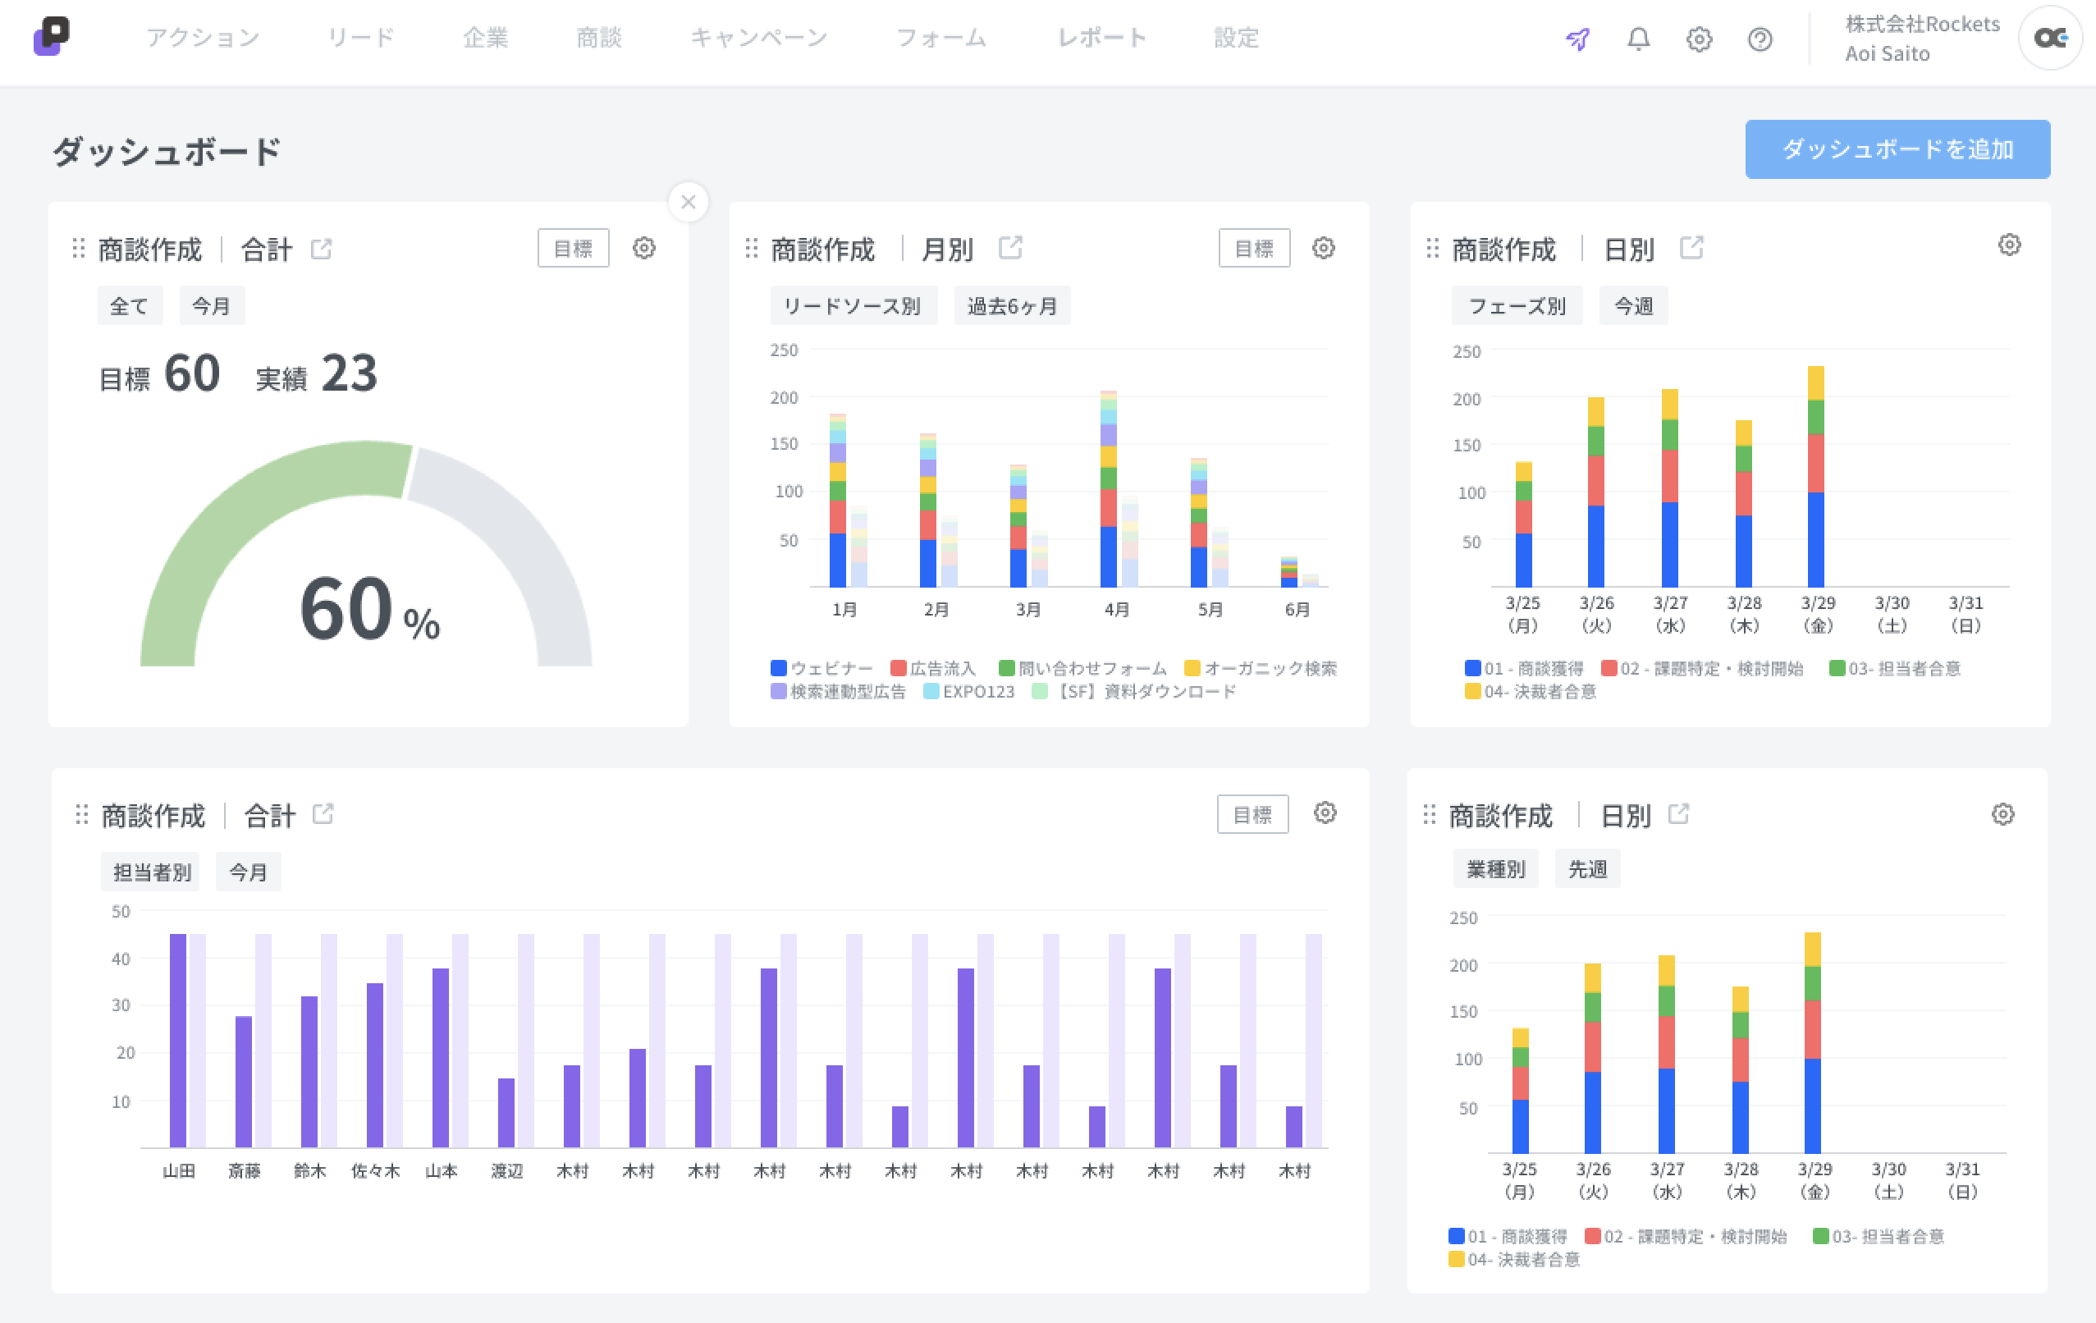Open the 月別 widget in external view

click(1009, 248)
